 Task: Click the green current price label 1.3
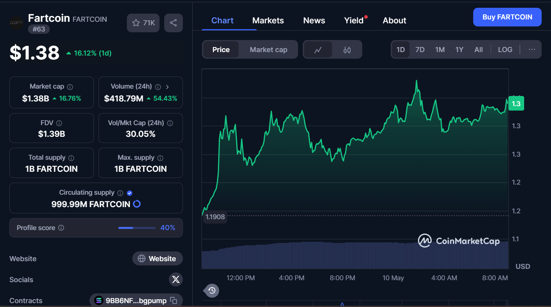[x=516, y=104]
